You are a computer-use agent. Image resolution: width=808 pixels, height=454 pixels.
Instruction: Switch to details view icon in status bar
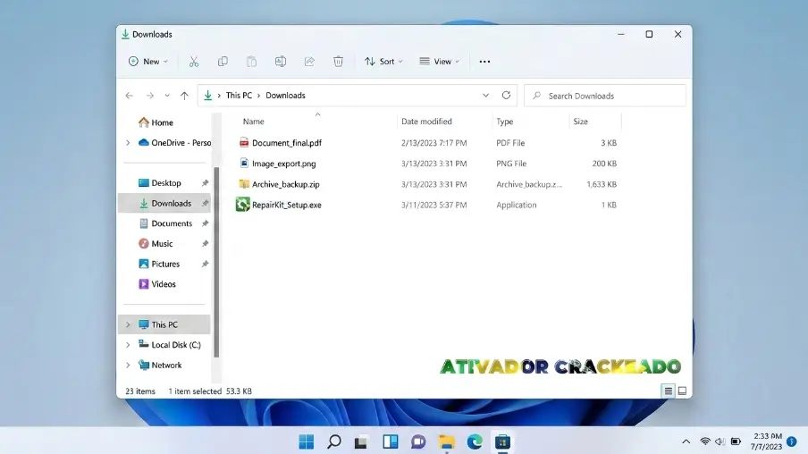pos(669,391)
